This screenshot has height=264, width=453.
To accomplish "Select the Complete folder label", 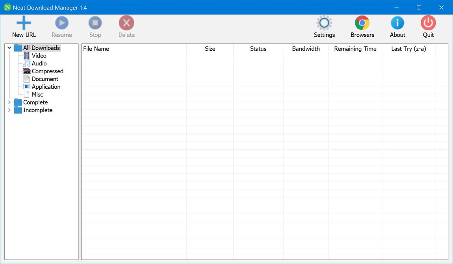I will (x=35, y=102).
